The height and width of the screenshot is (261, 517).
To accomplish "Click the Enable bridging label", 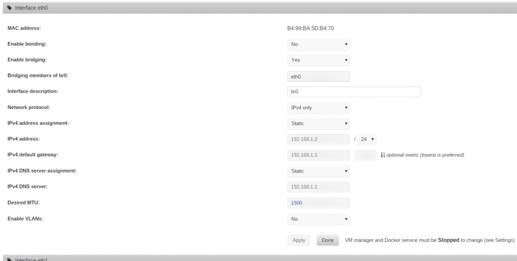I will click(27, 60).
